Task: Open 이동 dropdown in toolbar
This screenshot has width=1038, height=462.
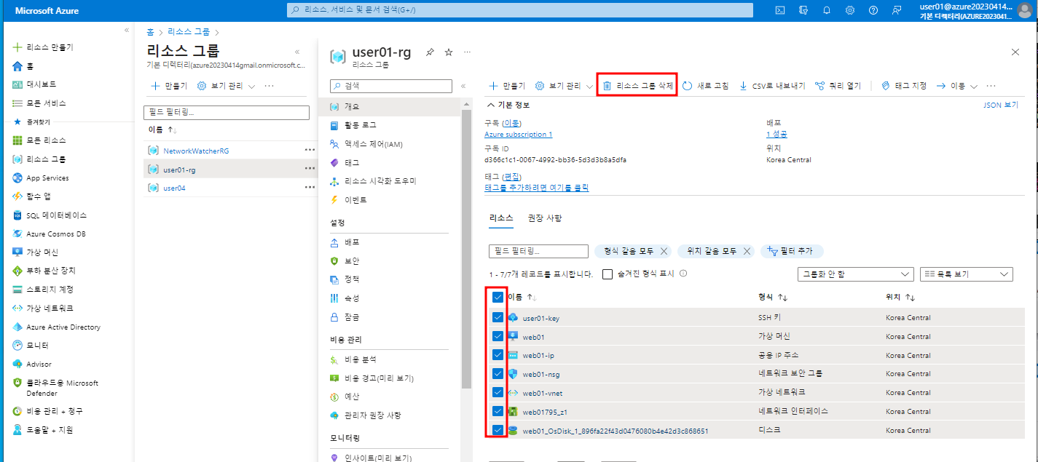Action: click(957, 86)
